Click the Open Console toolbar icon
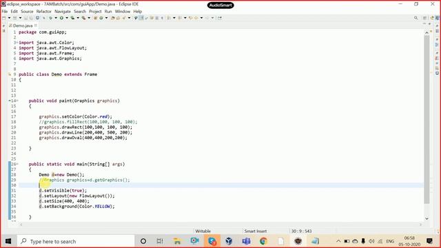This screenshot has width=441, height=248. [x=37, y=18]
